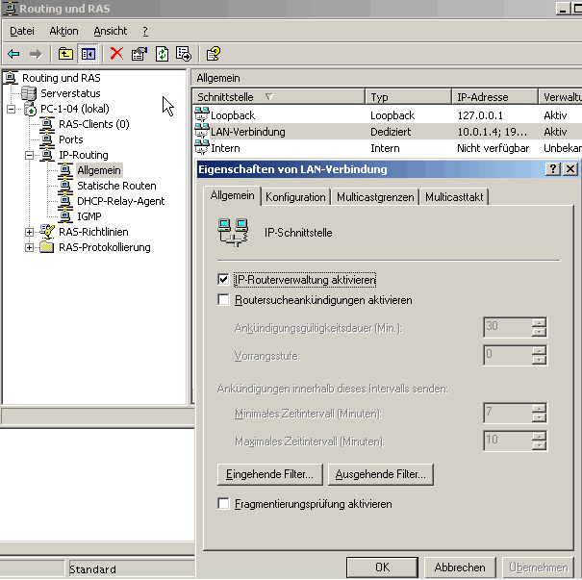Select Ports in the tree

70,139
